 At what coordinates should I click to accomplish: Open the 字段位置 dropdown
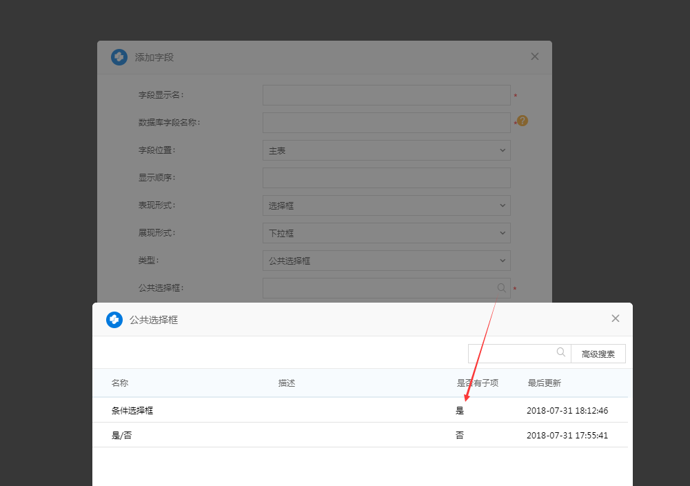386,150
